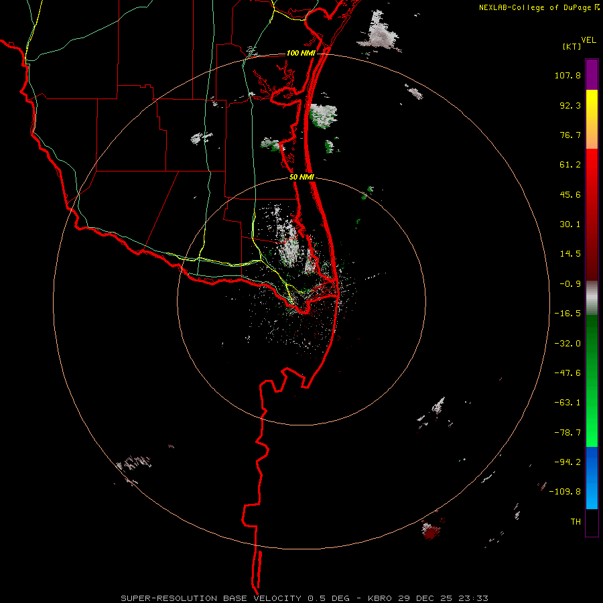Select the -109.8 scale value

(x=565, y=492)
